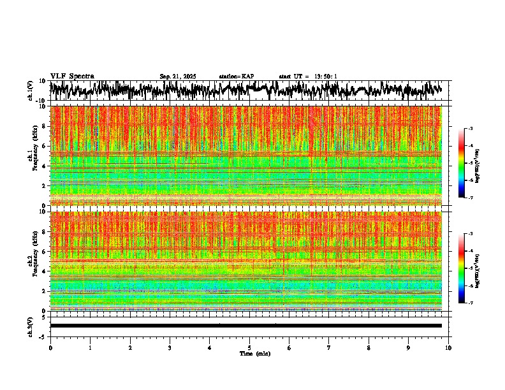Click the ch.3(V) axis label
The width and height of the screenshot is (505, 390).
pyautogui.click(x=31, y=328)
